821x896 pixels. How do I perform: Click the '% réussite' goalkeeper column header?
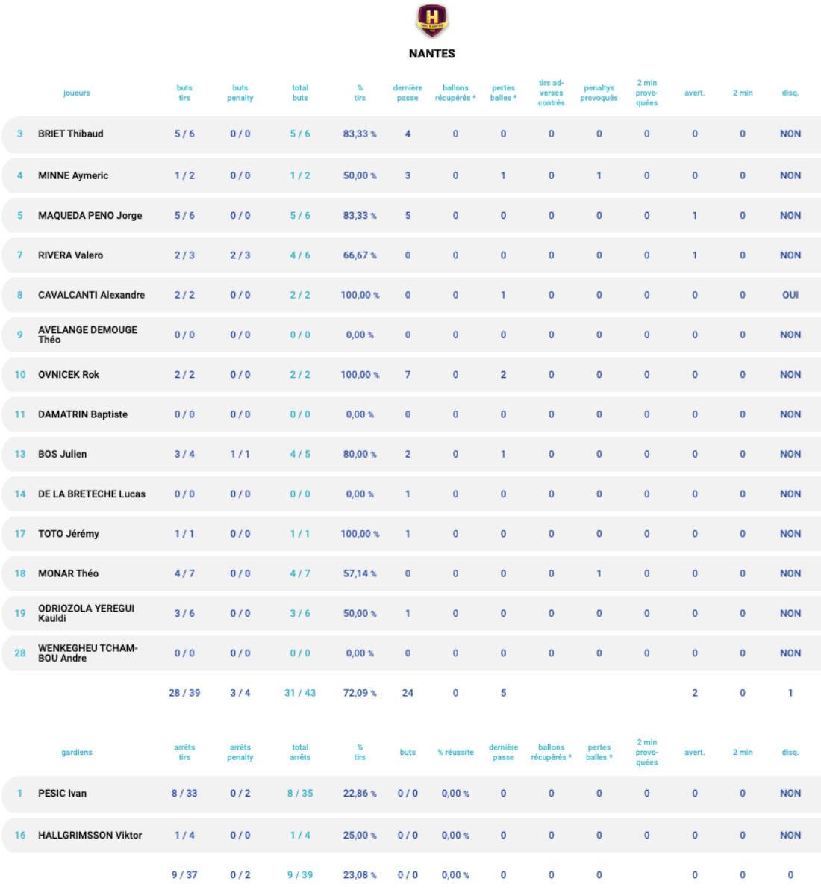click(455, 753)
